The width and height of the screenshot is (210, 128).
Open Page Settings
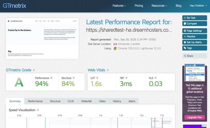[195, 31]
